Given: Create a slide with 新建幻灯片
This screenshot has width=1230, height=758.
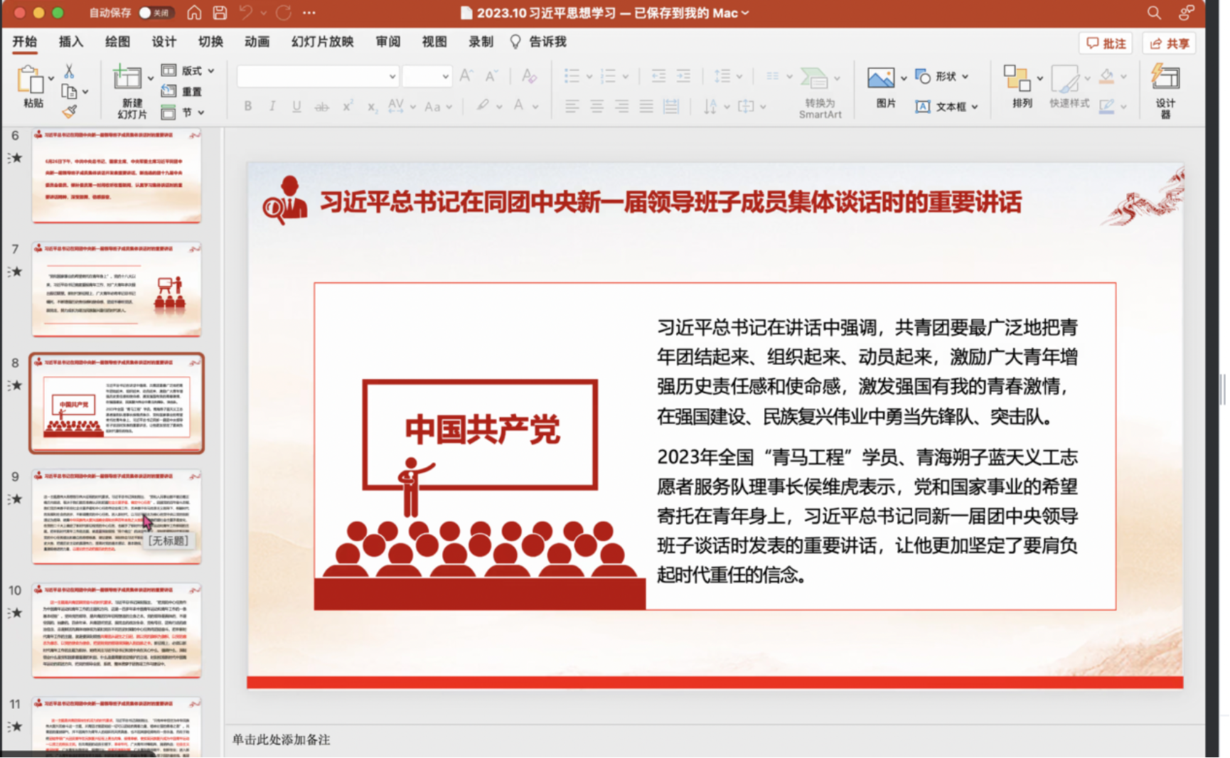Looking at the screenshot, I should [129, 89].
